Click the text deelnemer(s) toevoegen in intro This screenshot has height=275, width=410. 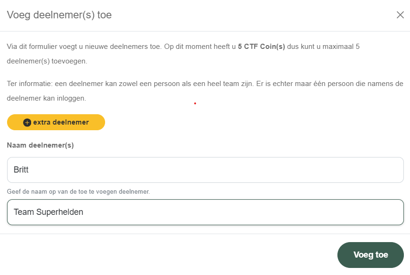(x=47, y=62)
